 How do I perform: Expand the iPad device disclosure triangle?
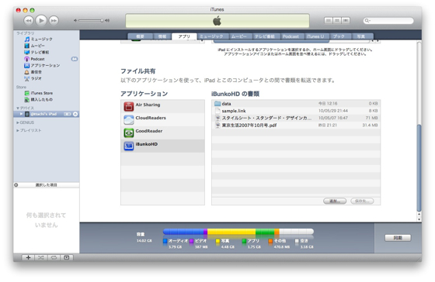(21, 114)
